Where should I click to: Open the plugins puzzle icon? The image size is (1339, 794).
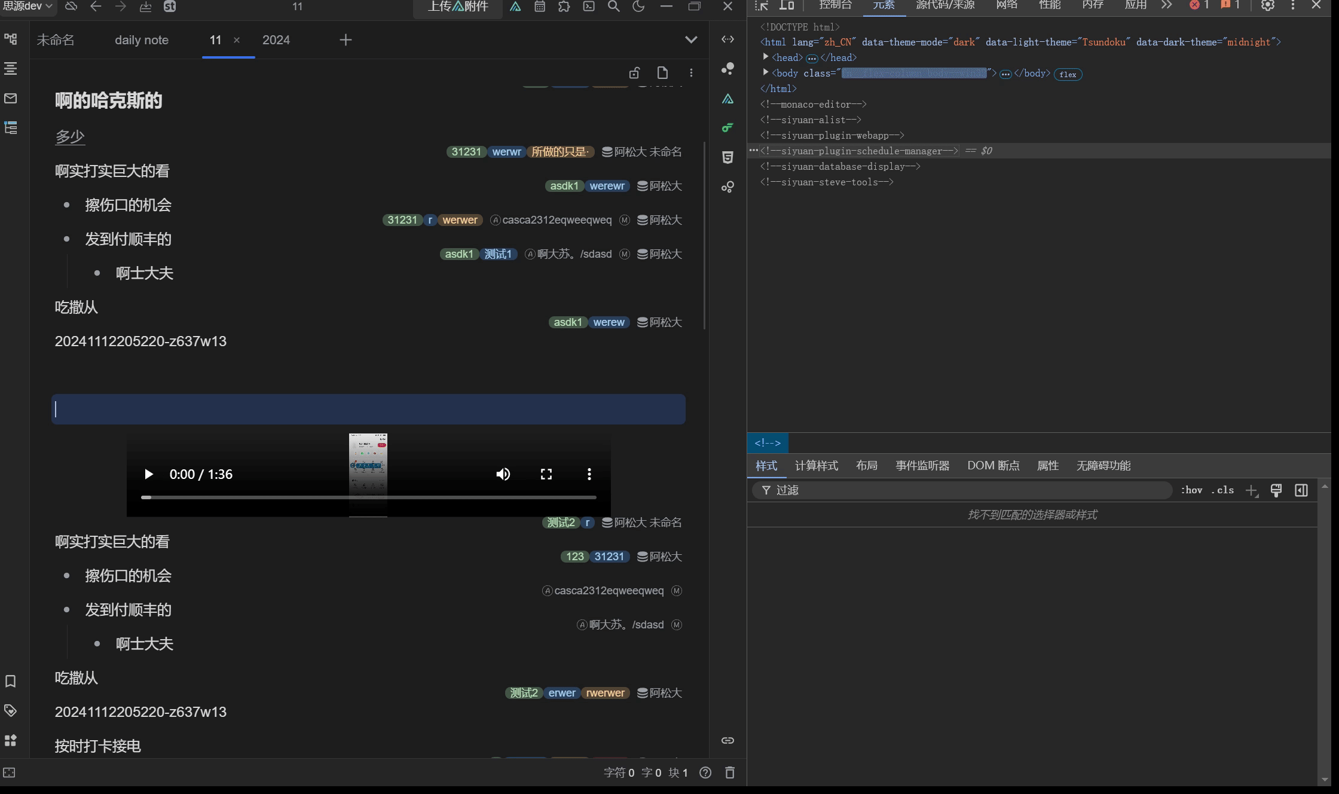(564, 7)
